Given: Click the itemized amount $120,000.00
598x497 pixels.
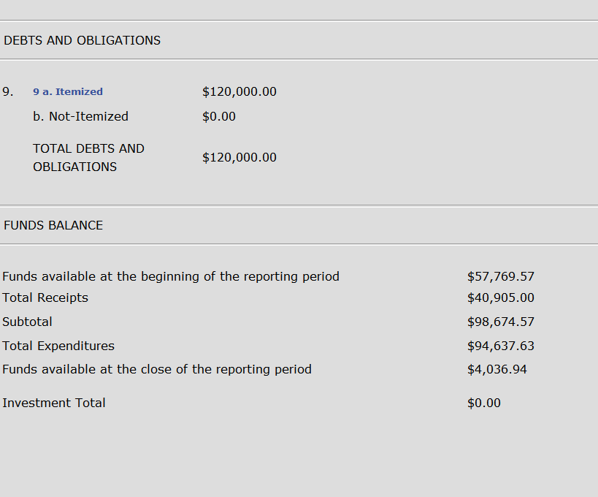Looking at the screenshot, I should (x=239, y=91).
